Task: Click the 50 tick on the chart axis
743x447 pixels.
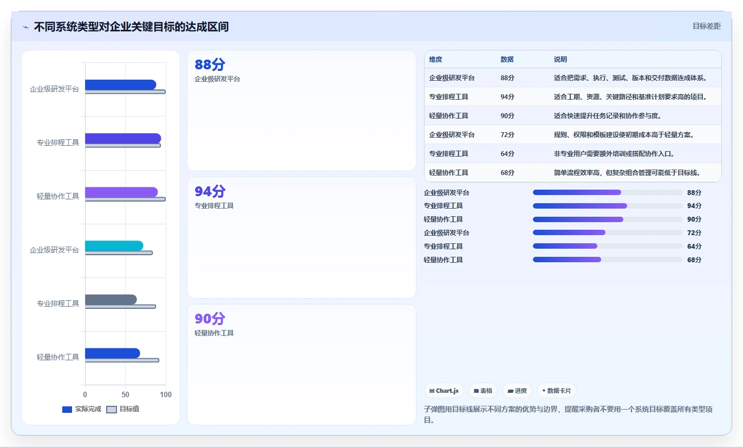Action: point(126,394)
